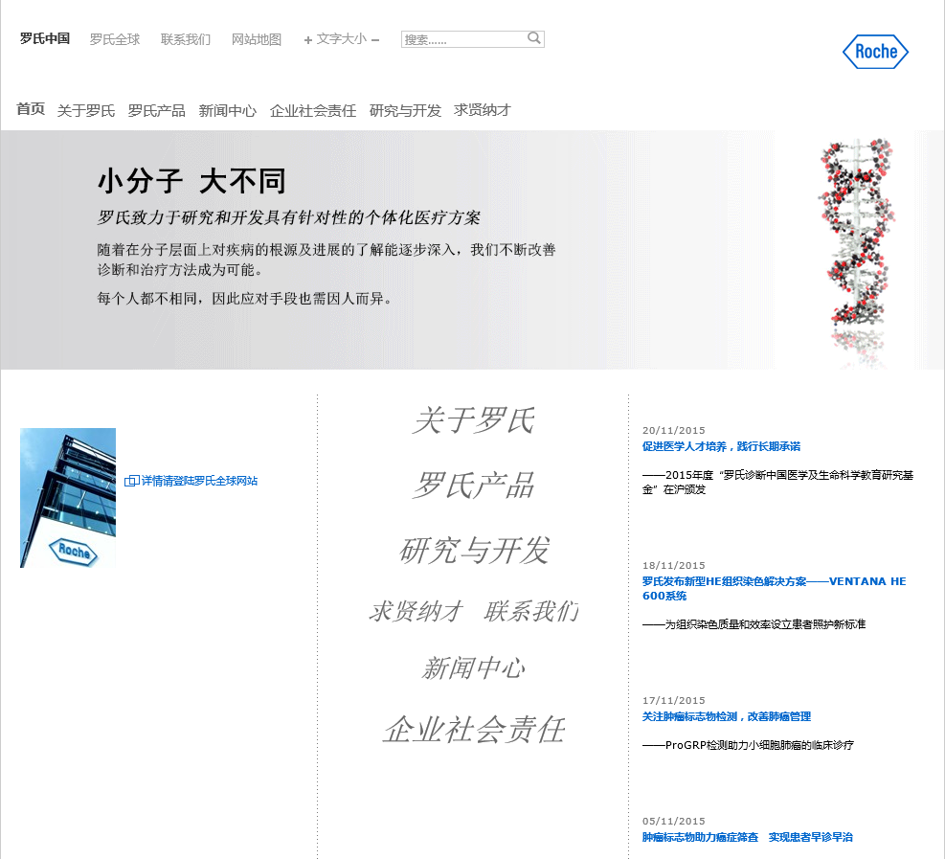Click italic 联系我们 center link
Viewport: 945px width, 859px height.
tap(531, 611)
